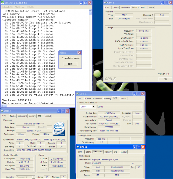Image resolution: width=173 pixels, height=179 pixels.
Task: Click the CPU-Z processor window title icon
Action: pyautogui.click(x=2, y=111)
